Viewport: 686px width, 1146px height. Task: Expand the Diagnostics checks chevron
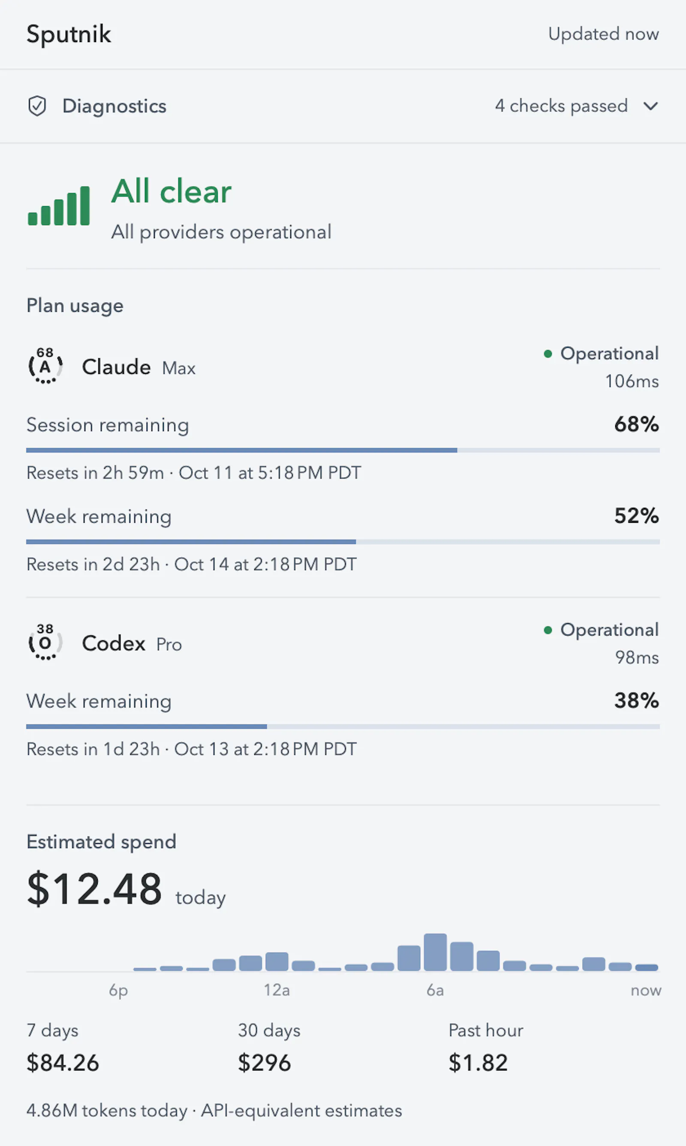point(650,106)
